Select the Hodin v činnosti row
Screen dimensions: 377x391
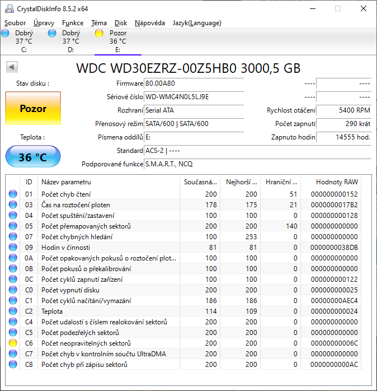pos(183,247)
